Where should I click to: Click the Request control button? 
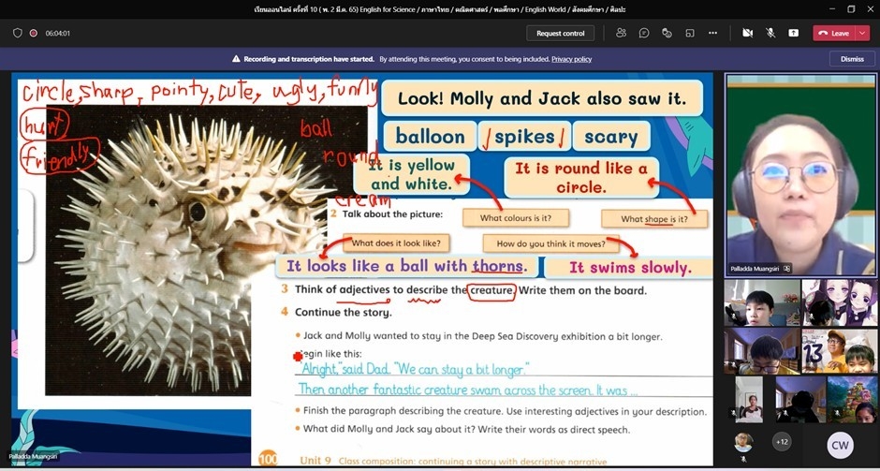pos(560,33)
